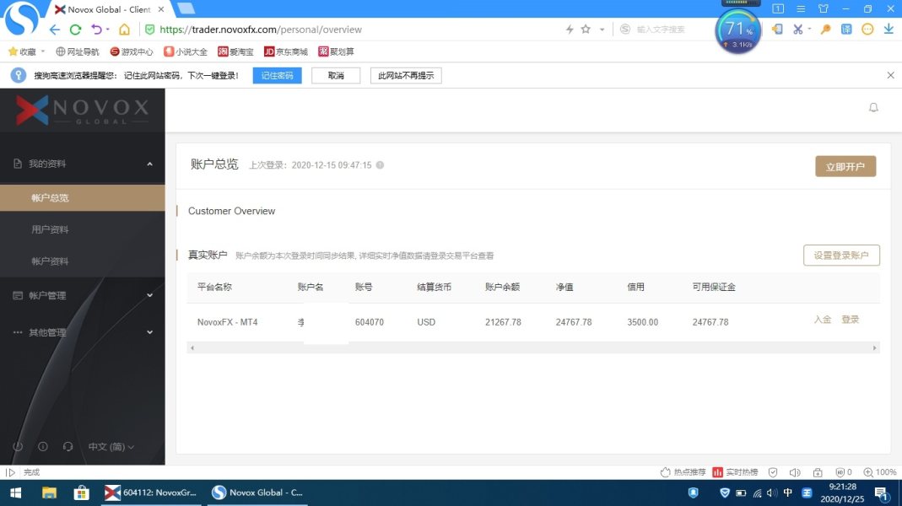This screenshot has height=506, width=902.
Task: Click info icon beside last login time
Action: click(380, 165)
